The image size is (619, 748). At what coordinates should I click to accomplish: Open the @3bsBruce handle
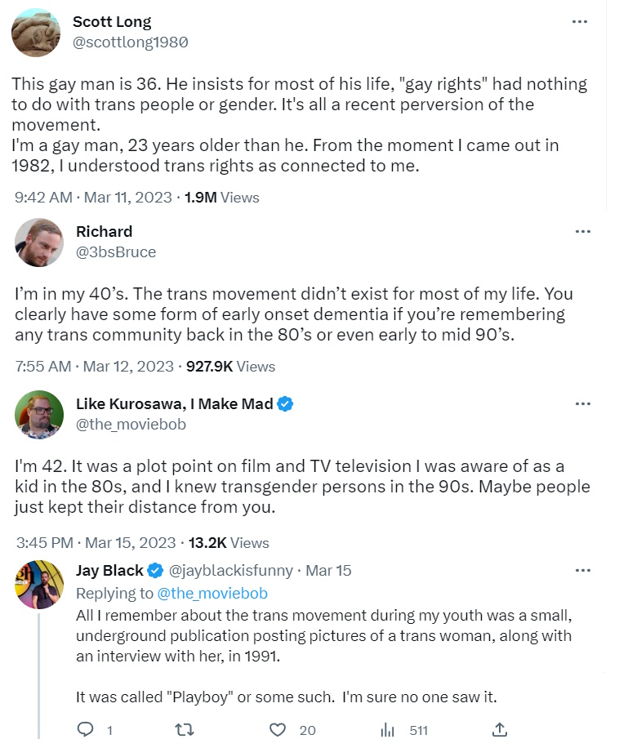[115, 252]
